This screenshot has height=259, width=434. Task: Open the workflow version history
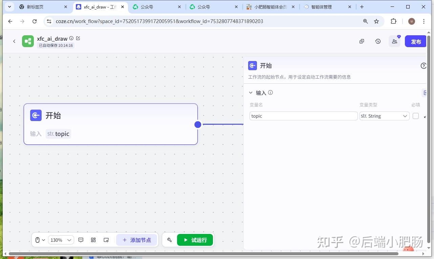click(378, 41)
